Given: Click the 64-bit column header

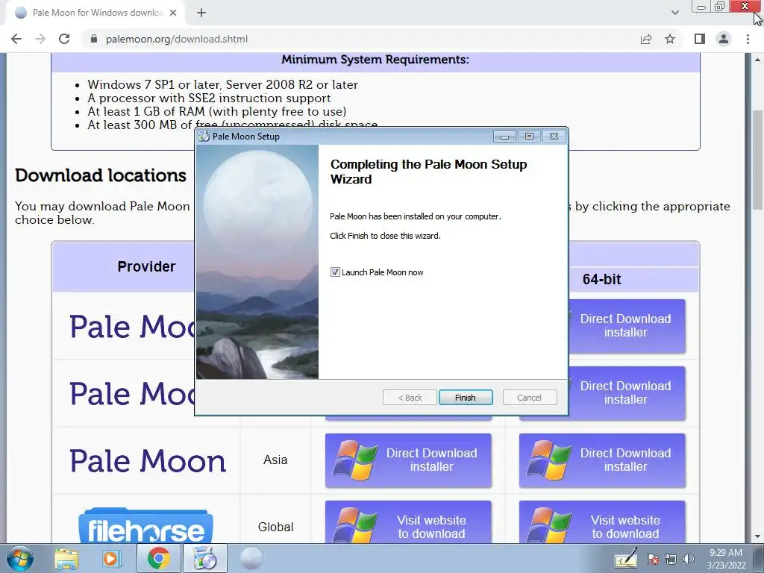Looking at the screenshot, I should click(x=602, y=279).
